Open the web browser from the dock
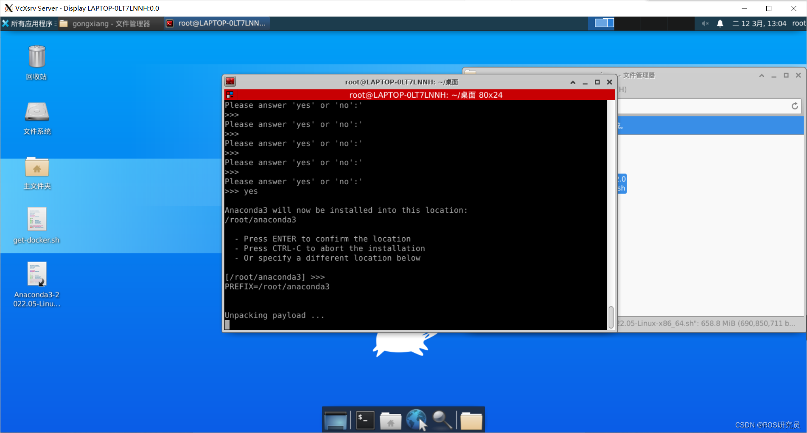This screenshot has height=433, width=807. pos(417,420)
